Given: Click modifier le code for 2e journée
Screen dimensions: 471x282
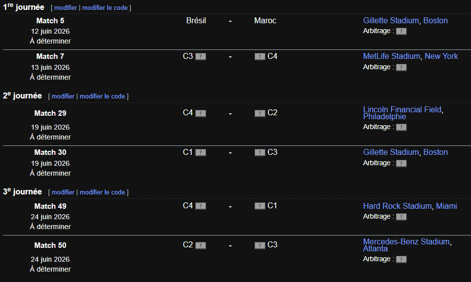Looking at the screenshot, I should pos(102,96).
